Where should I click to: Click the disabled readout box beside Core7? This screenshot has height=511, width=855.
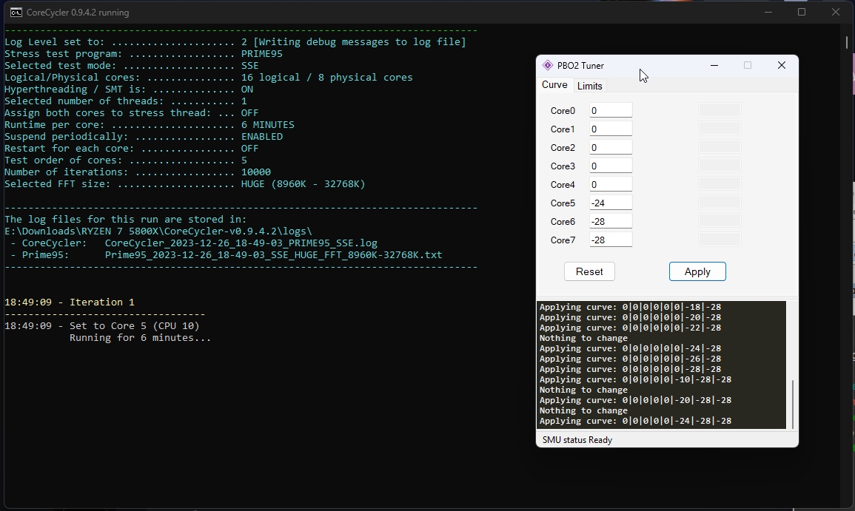(x=720, y=240)
